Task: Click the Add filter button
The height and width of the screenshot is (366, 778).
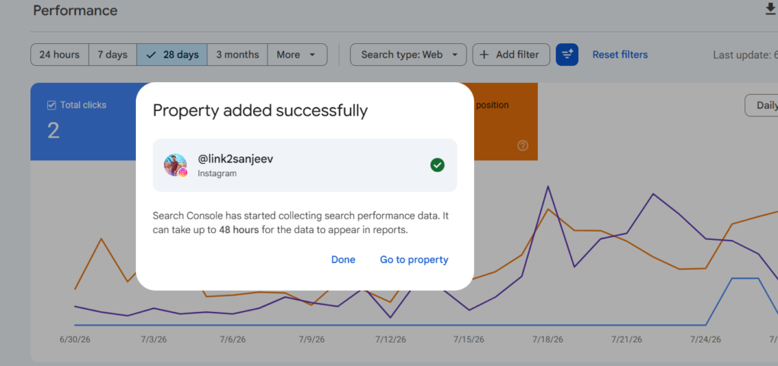Action: tap(511, 55)
